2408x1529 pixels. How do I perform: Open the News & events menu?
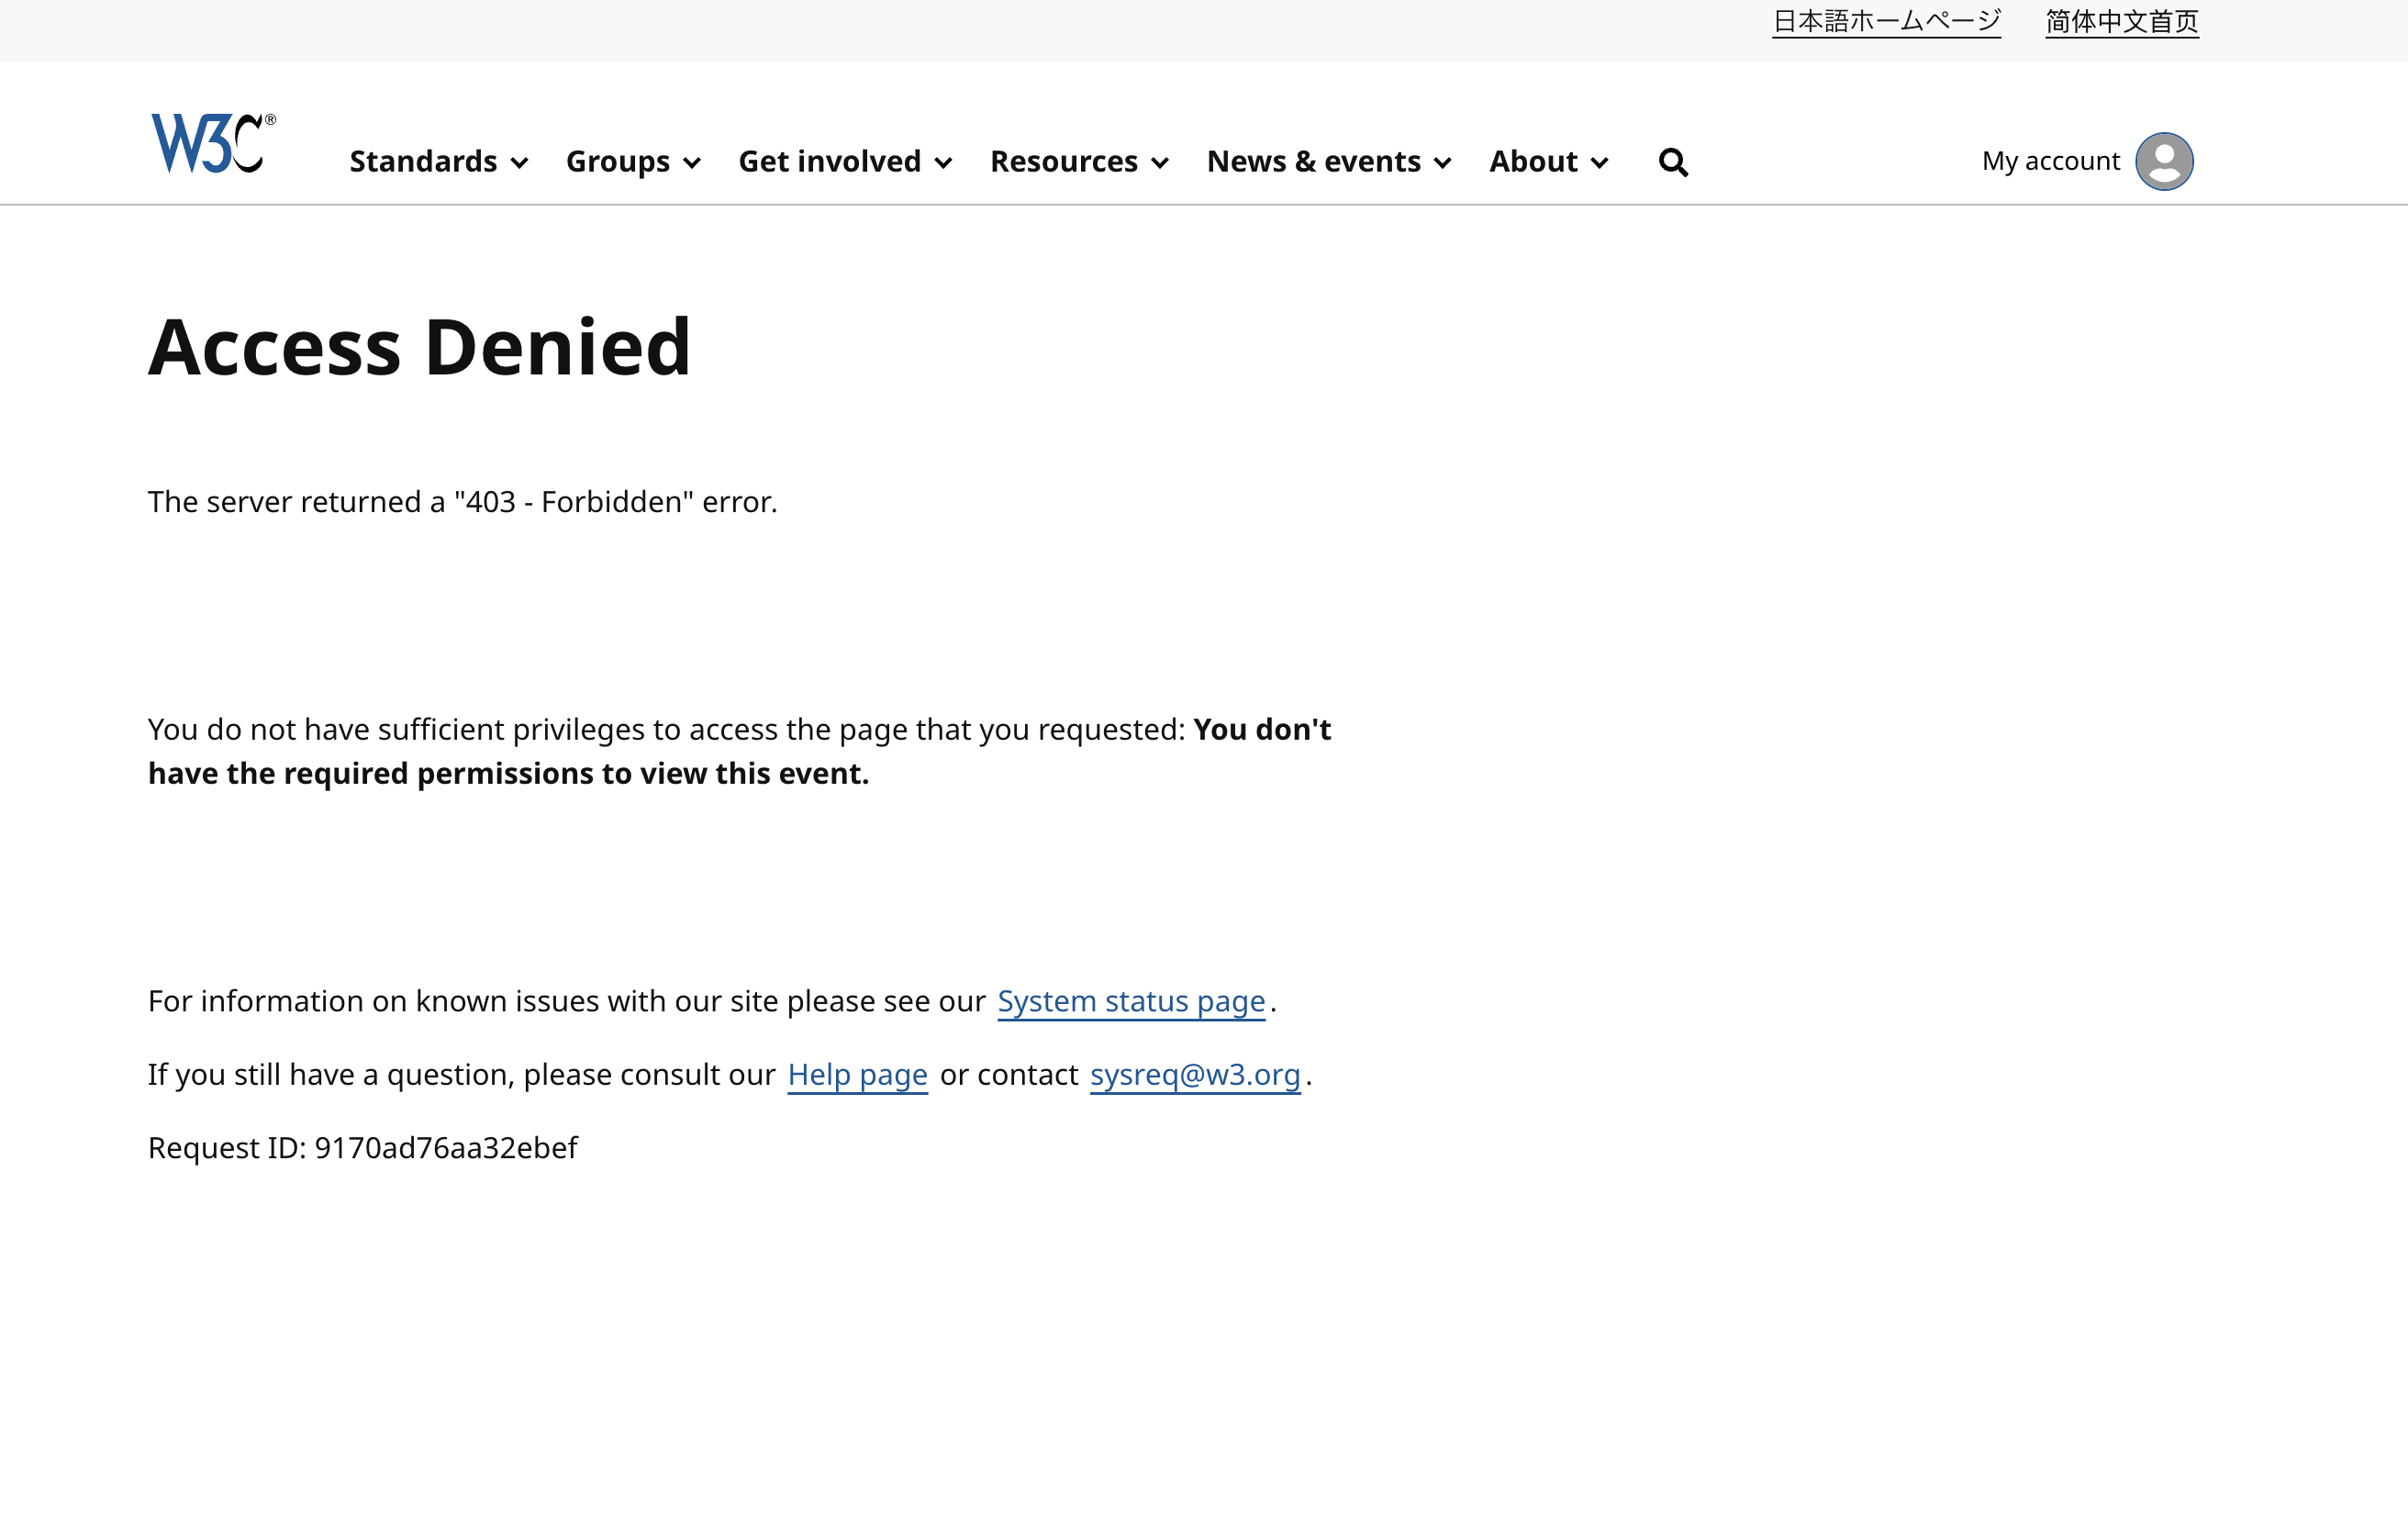point(1313,161)
